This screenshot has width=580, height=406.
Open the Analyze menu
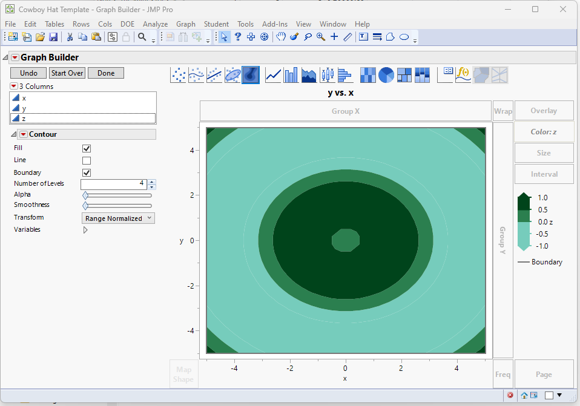[x=155, y=24]
